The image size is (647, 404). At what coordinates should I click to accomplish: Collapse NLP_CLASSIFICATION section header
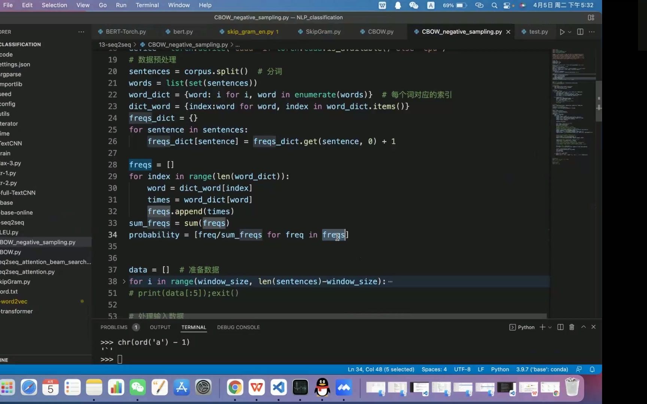pos(46,44)
